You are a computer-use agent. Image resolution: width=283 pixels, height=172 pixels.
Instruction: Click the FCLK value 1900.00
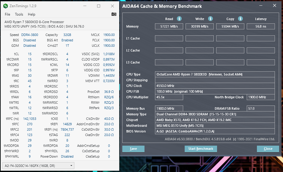109,40
